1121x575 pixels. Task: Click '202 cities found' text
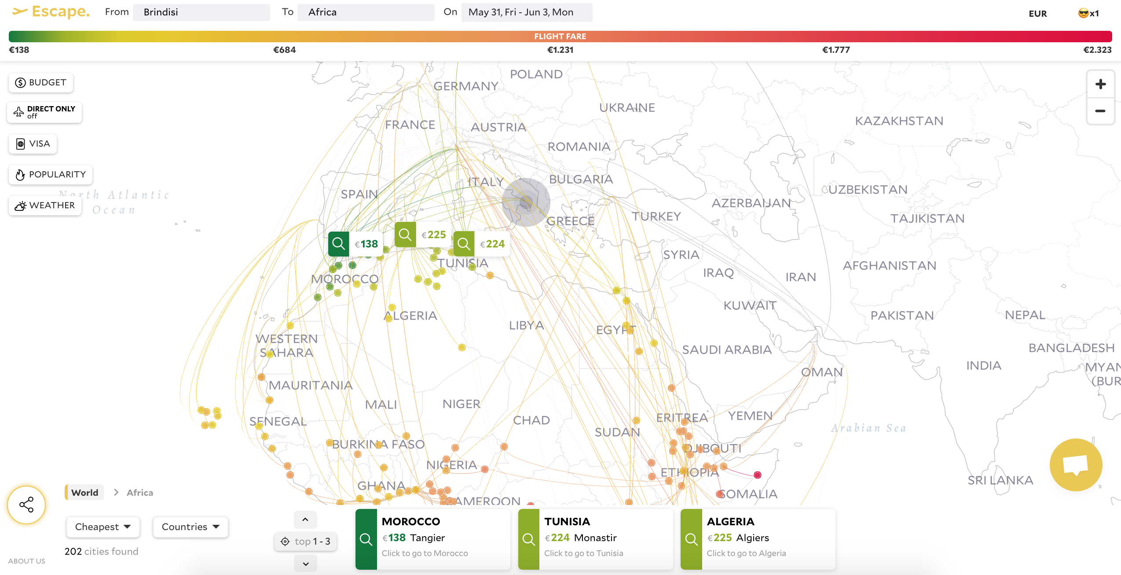pyautogui.click(x=101, y=552)
